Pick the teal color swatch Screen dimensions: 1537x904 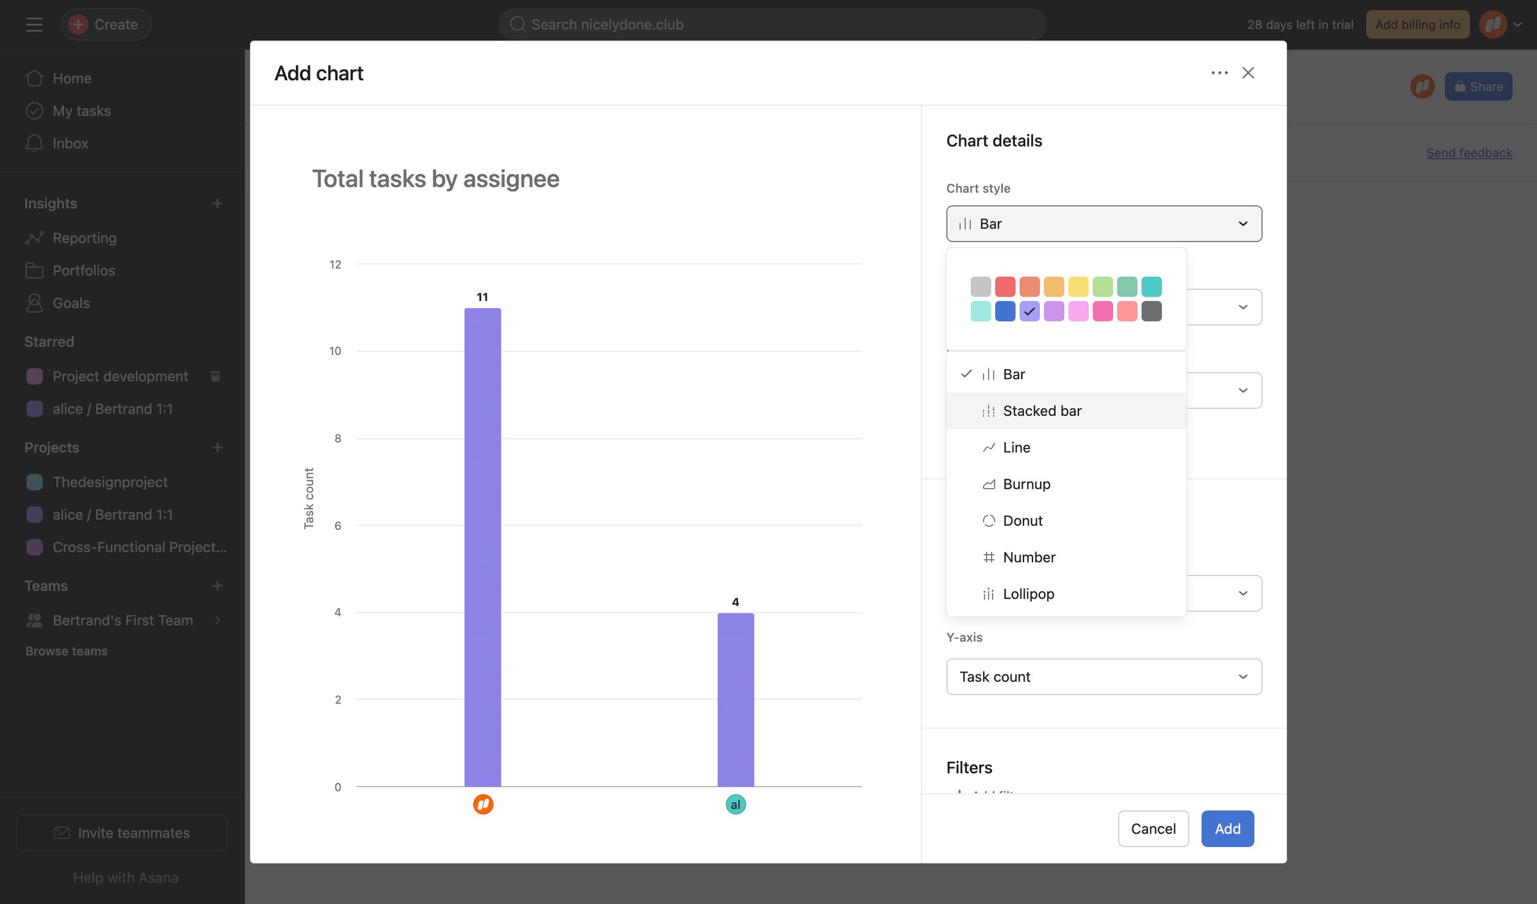pyautogui.click(x=1151, y=286)
